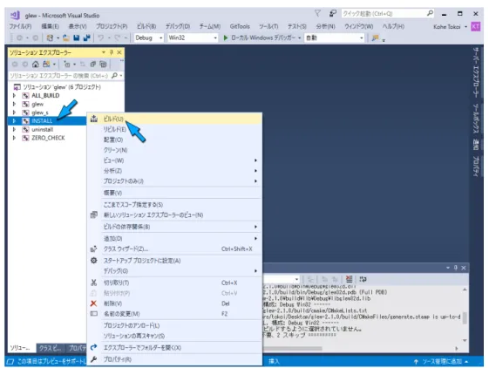Choose リビルド(E) in the context menu
The width and height of the screenshot is (489, 368).
point(174,129)
